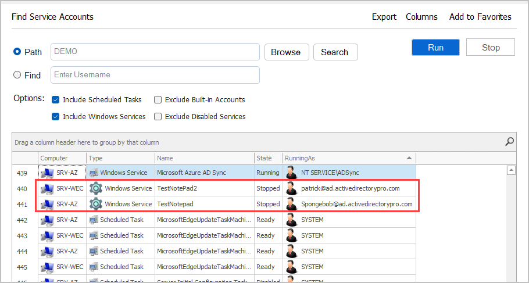
Task: Click Ready state cell in row 443
Action: click(x=269, y=235)
